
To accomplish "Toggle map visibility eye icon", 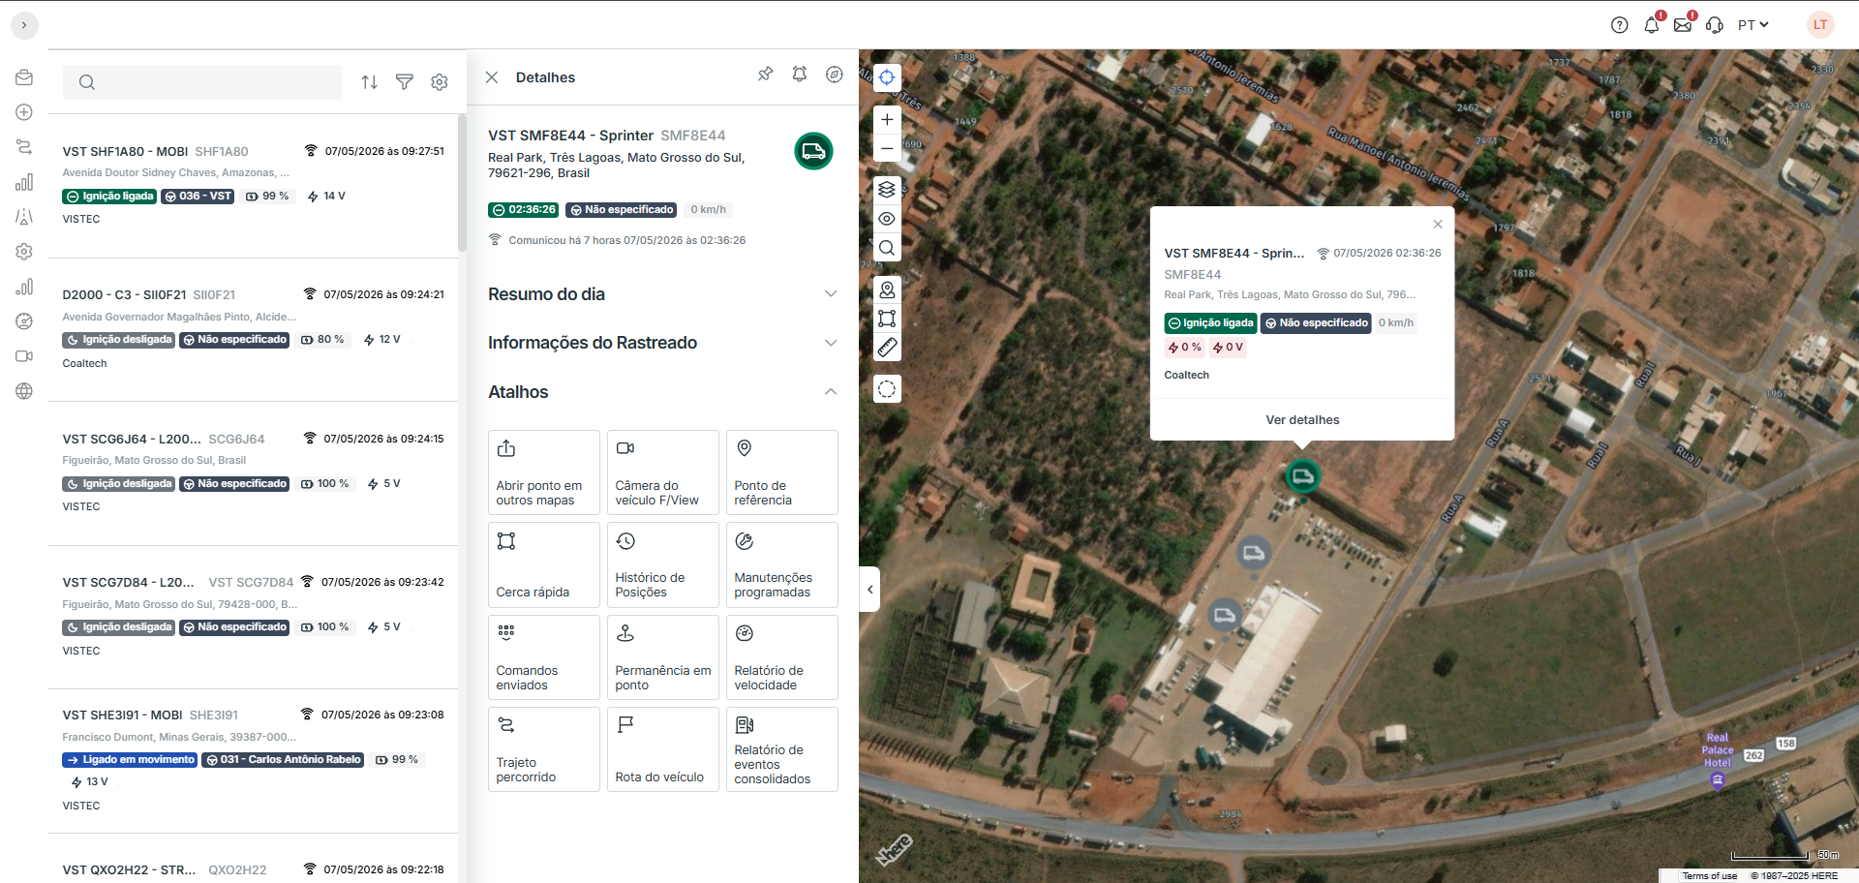I will point(887,219).
